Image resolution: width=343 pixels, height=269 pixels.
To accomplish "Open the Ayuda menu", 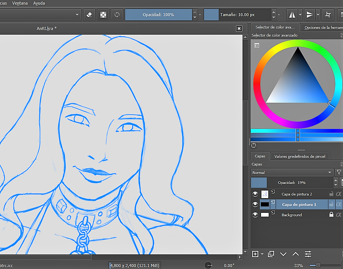I will tap(39, 3).
